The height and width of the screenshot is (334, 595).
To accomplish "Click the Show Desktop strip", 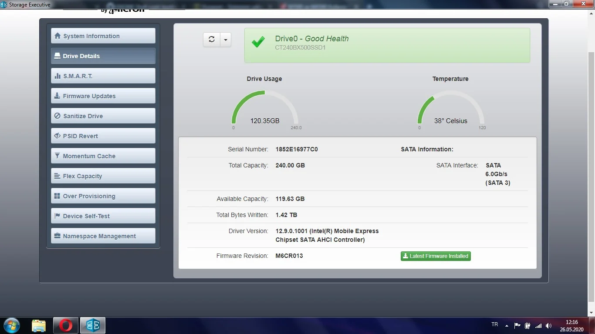I will 592,325.
